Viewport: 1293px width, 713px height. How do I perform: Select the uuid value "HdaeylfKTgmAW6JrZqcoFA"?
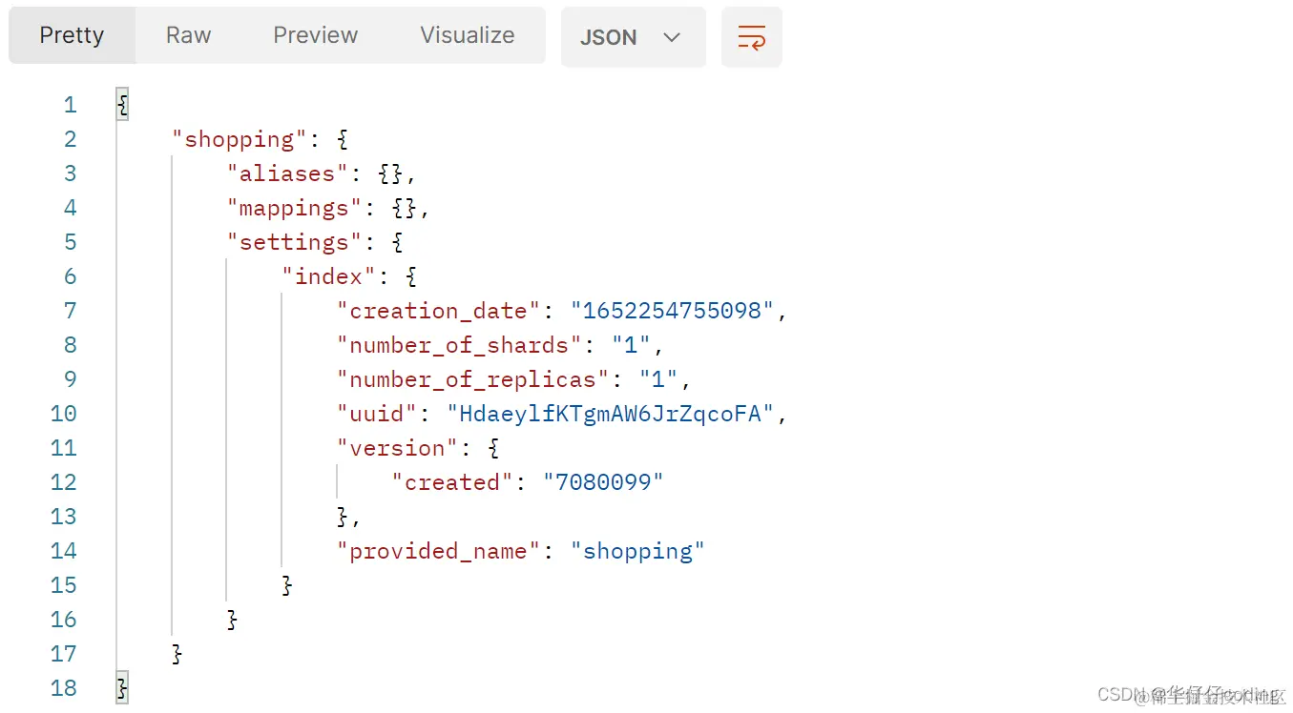(x=612, y=414)
